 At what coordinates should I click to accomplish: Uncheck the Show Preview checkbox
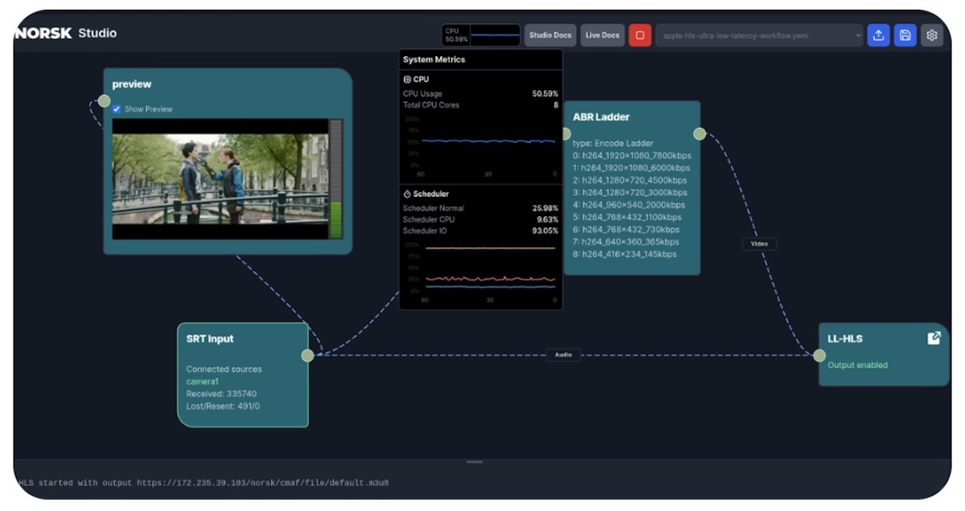tap(117, 109)
